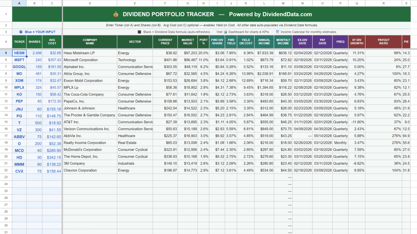This screenshot has height=234, width=417.
Task: Select the CVX ticker cell
Action: click(x=19, y=171)
